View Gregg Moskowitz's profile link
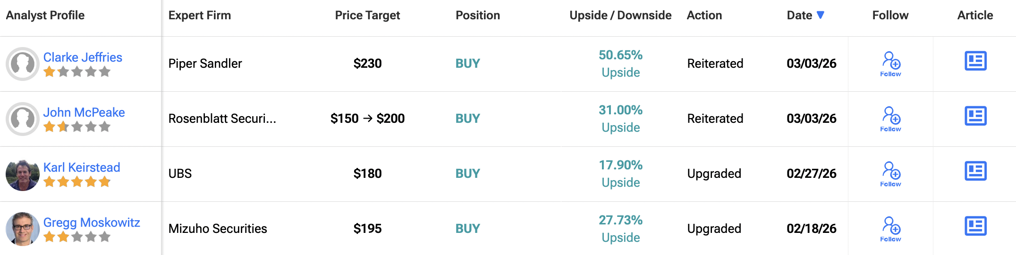The height and width of the screenshot is (255, 1016). point(92,223)
